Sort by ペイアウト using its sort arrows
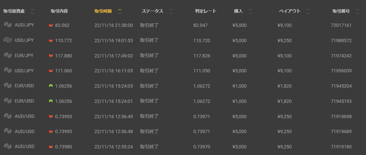The width and height of the screenshot is (366, 155). click(308, 11)
